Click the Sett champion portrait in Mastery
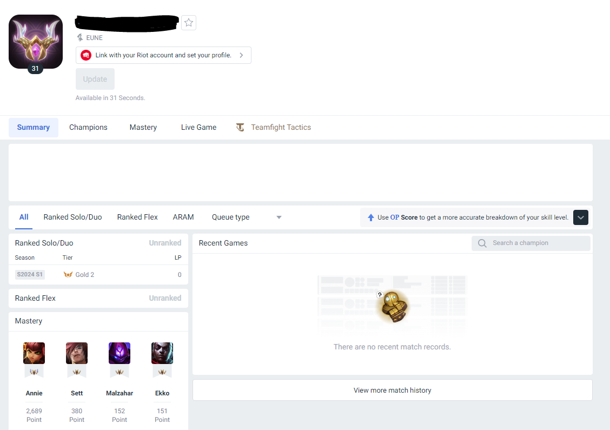Screen dimensions: 610x430 point(77,353)
